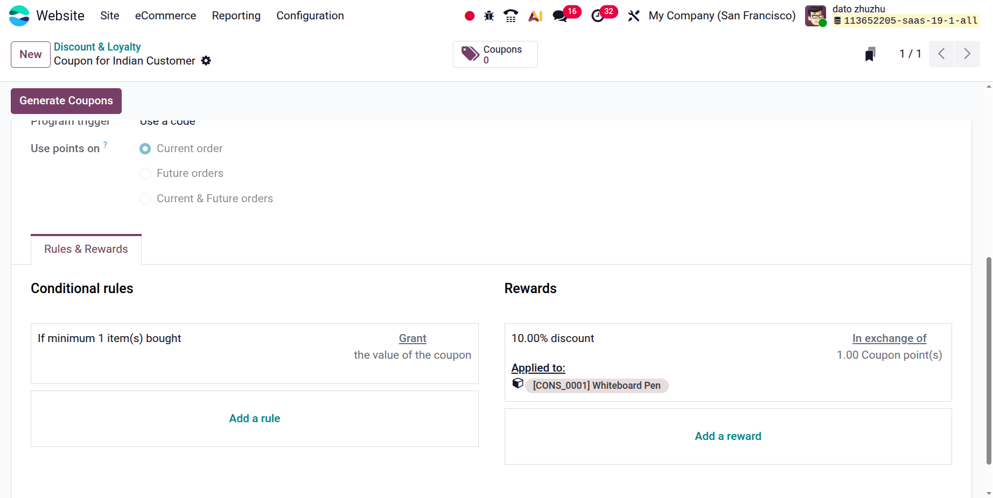
Task: Select Future orders radio option
Action: tap(145, 173)
